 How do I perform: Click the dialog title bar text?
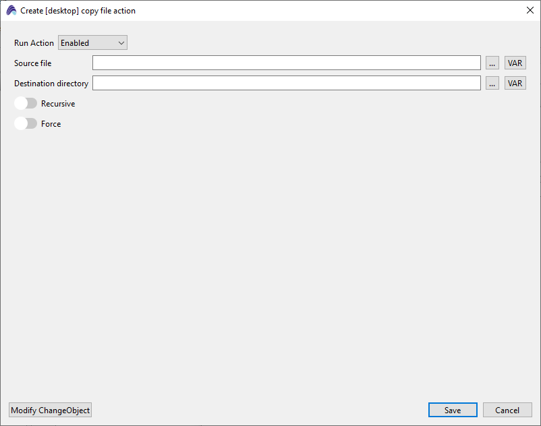[x=78, y=11]
